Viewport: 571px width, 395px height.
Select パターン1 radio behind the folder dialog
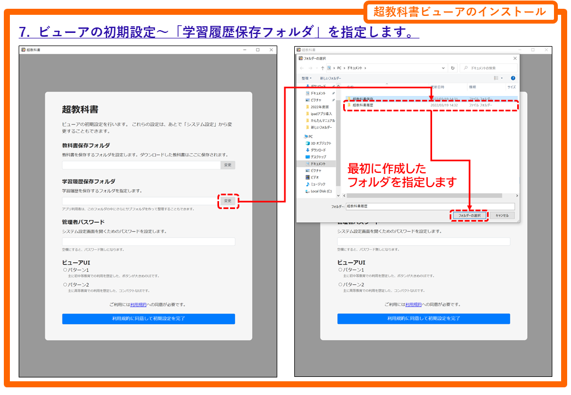point(340,270)
